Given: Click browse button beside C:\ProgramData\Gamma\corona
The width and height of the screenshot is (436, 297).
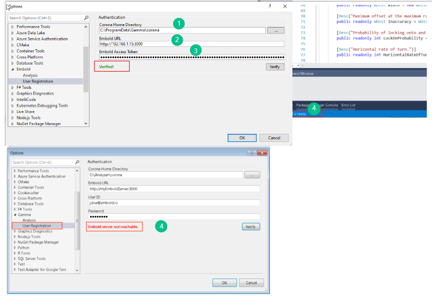Looking at the screenshot, I should click(x=276, y=30).
